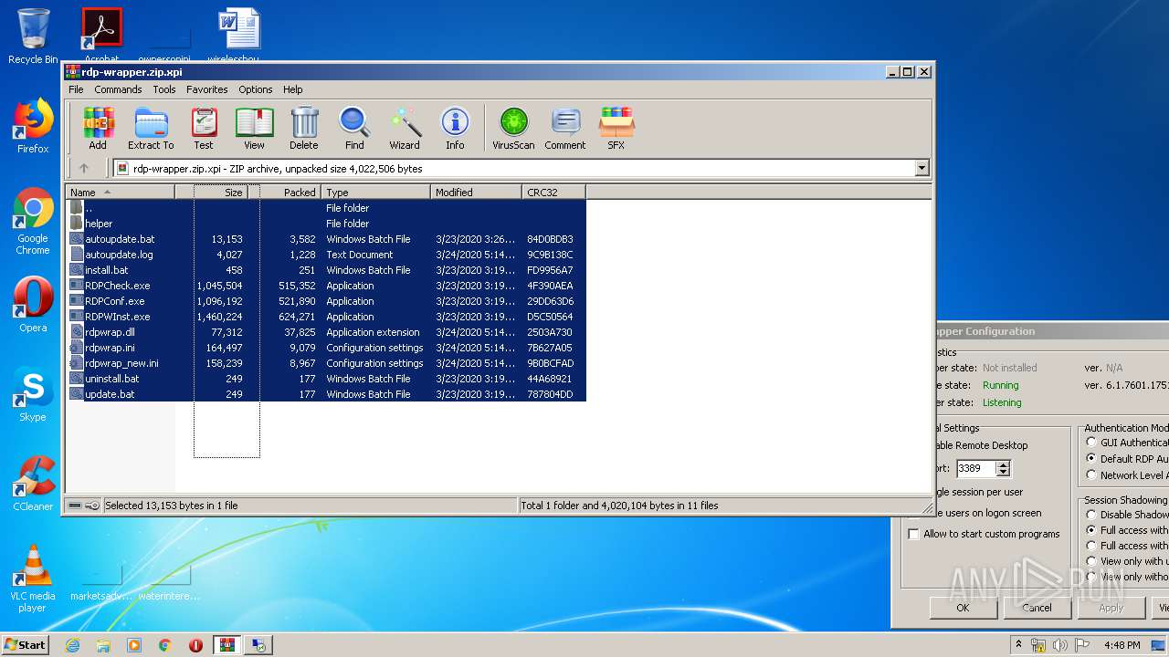Open Acrobat desktop shortcut

click(x=101, y=35)
